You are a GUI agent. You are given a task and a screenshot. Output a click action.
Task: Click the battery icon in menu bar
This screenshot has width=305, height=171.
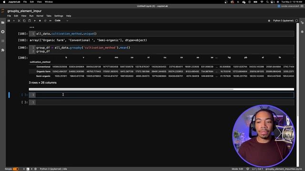click(255, 2)
